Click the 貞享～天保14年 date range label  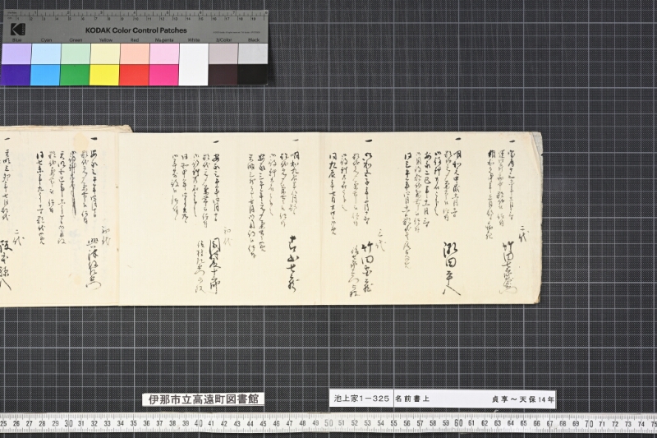pos(523,399)
